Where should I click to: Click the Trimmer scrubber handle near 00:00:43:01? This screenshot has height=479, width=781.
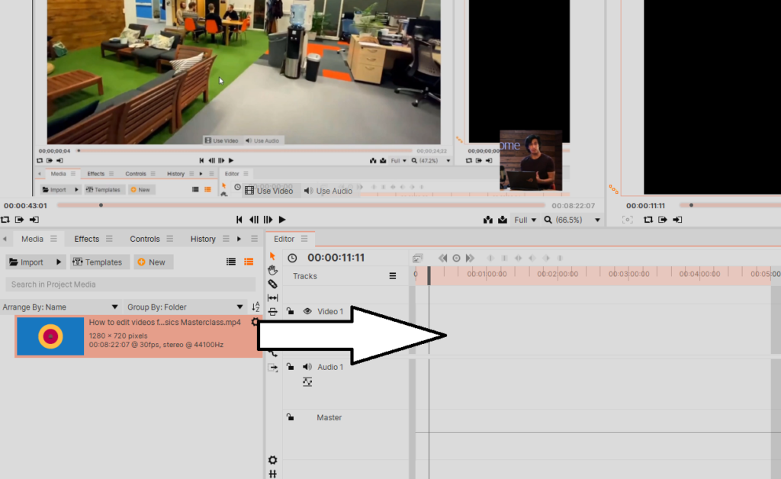click(x=101, y=205)
